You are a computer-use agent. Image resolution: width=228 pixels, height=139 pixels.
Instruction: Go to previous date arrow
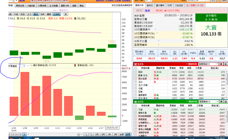pyautogui.click(x=206, y=1)
